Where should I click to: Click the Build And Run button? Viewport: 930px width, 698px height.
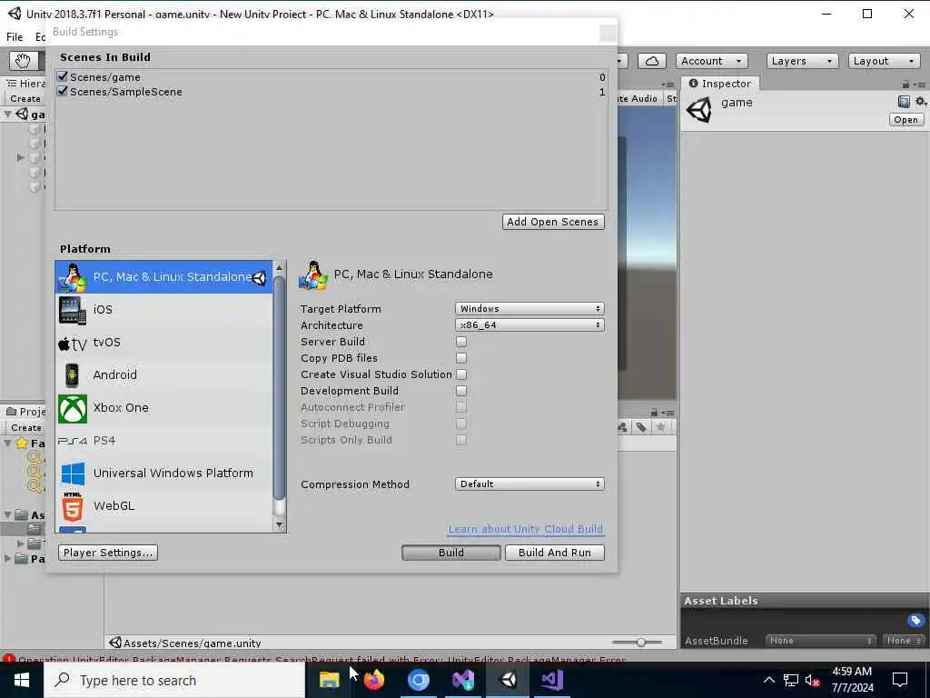555,553
